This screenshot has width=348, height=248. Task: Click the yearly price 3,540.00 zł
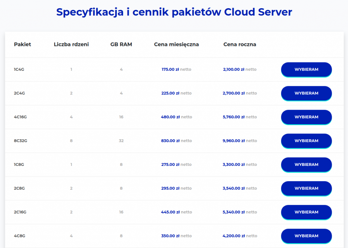(234, 188)
